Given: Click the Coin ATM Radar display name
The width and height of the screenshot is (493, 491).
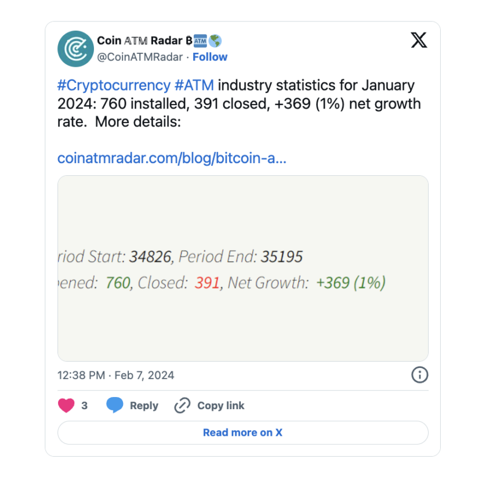Looking at the screenshot, I should point(144,41).
